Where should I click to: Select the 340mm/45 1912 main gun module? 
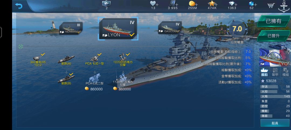[x=38, y=60]
